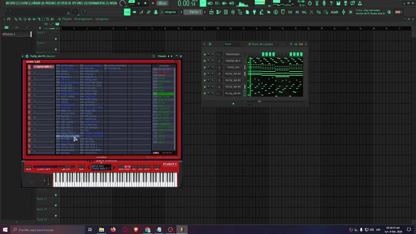Go to previous preset with left arrow
Screen dimensions: 416x234
coord(168,56)
